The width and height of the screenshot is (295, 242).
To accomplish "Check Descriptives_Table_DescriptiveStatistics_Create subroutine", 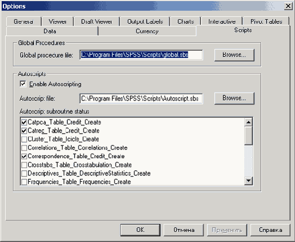I will coord(24,173).
